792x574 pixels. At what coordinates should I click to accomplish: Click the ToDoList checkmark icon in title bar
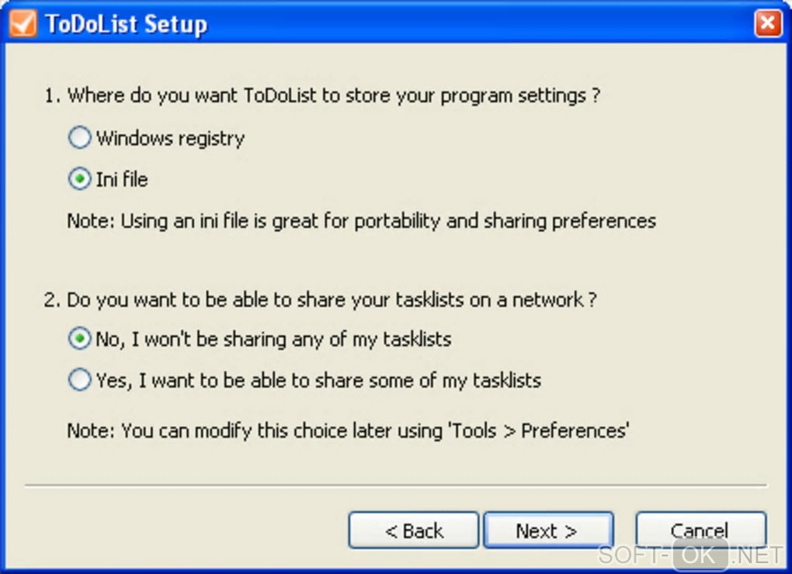click(22, 23)
